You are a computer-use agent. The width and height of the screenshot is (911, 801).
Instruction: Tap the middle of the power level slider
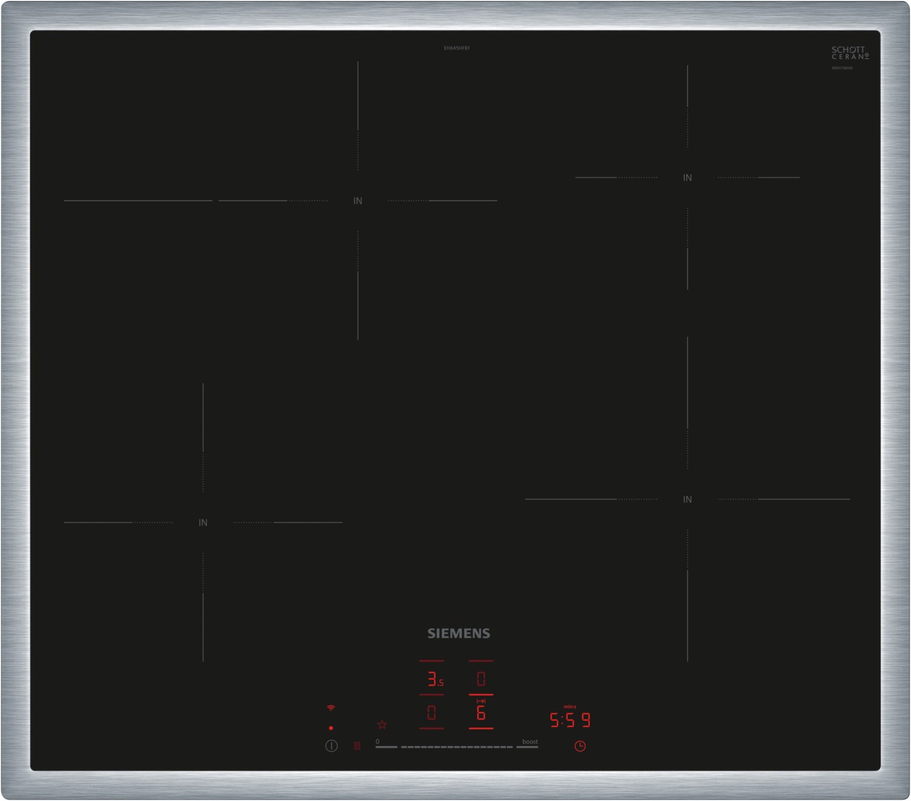coord(457,747)
